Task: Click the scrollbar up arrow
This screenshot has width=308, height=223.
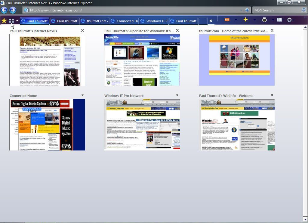Action: [x=305, y=27]
